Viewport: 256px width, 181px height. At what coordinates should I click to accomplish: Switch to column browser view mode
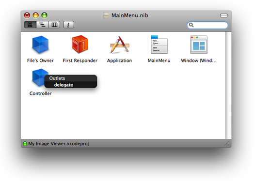click(54, 25)
